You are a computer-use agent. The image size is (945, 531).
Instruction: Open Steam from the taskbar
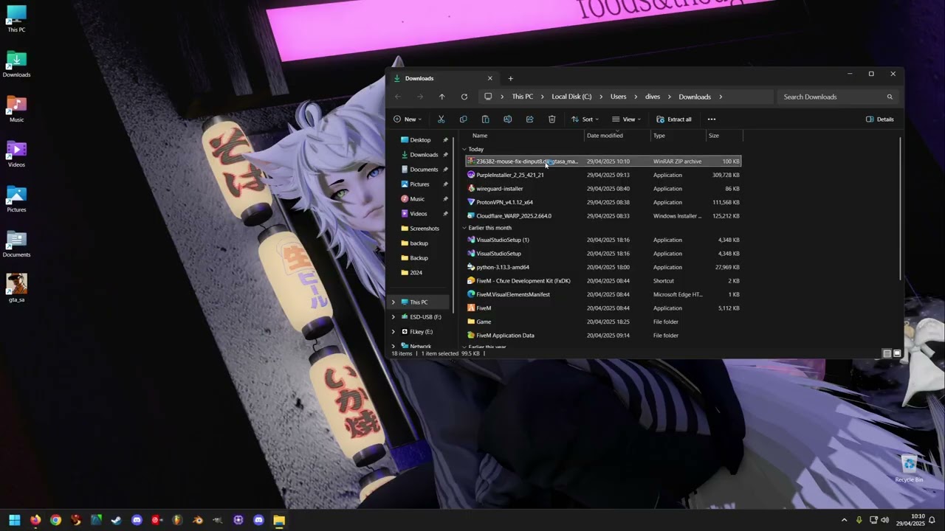tap(116, 520)
